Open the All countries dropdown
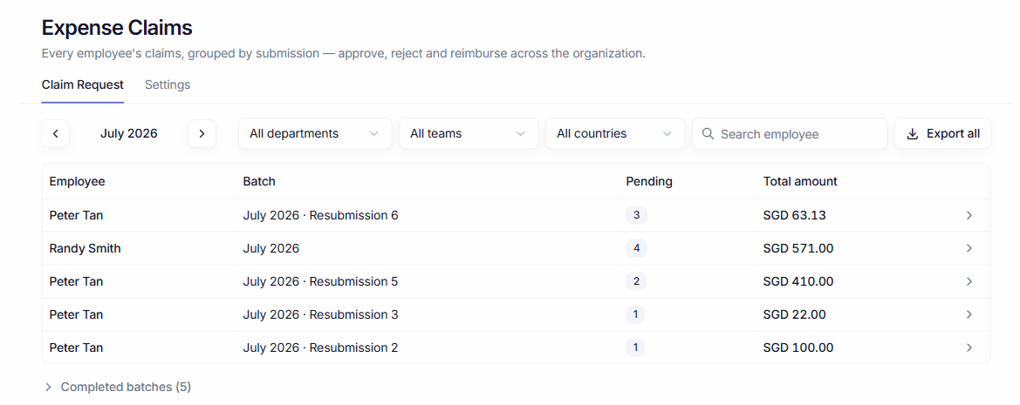Viewport: 1020px width, 405px height. [615, 134]
